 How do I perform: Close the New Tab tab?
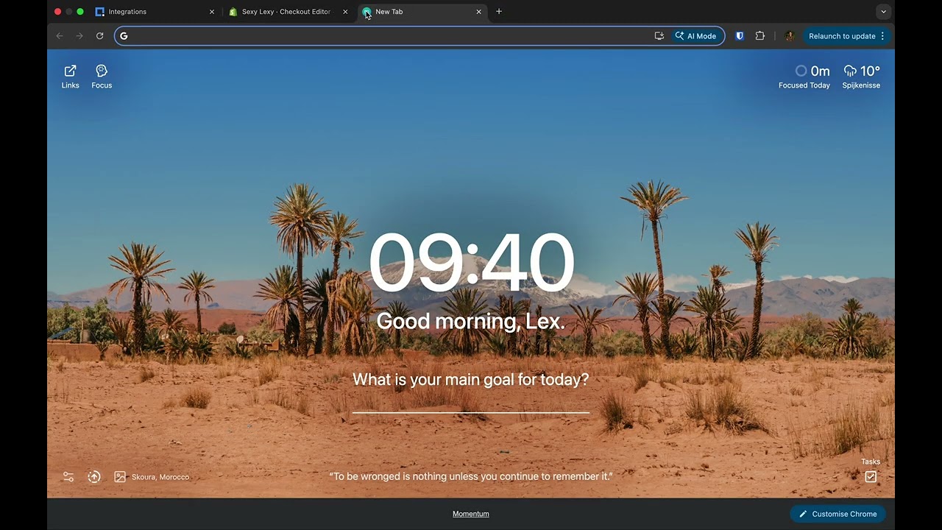tap(479, 12)
